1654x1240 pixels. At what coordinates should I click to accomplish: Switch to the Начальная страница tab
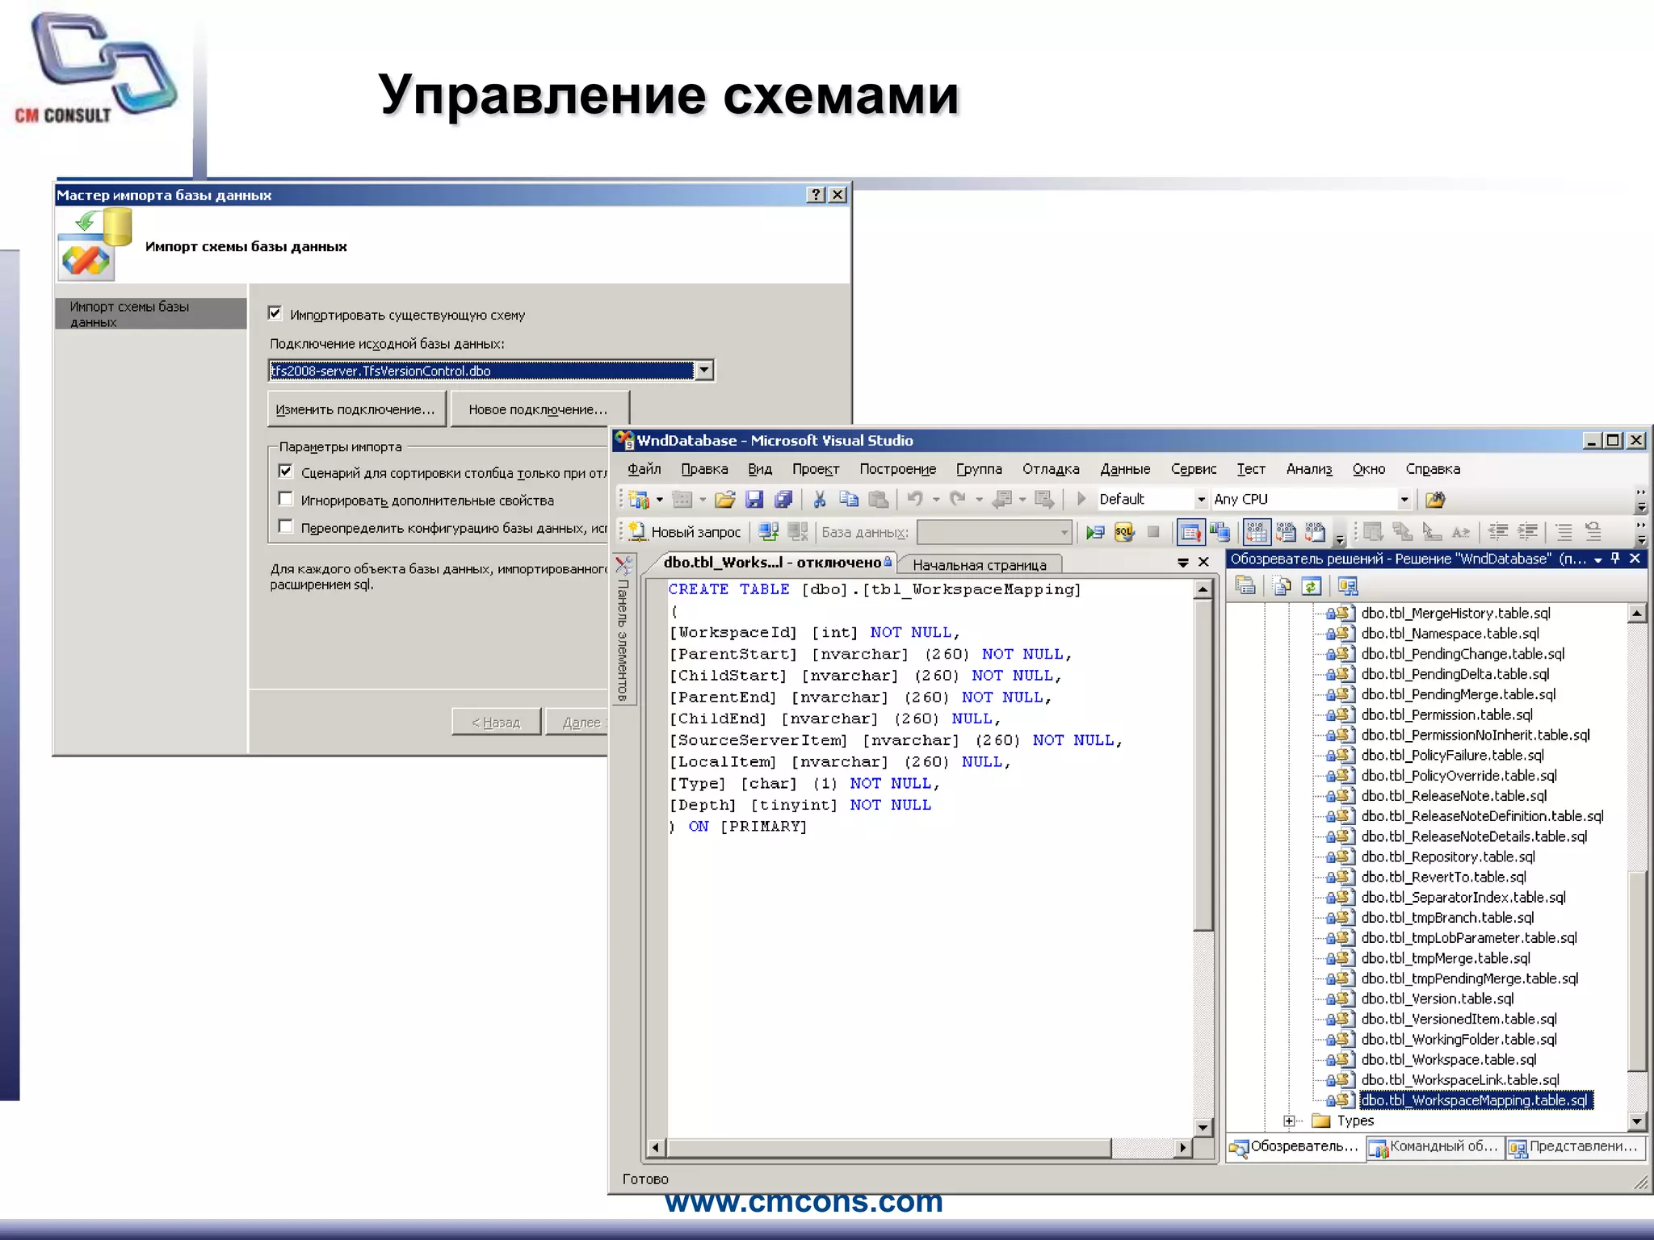(x=979, y=565)
